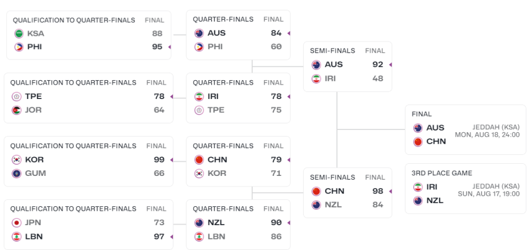531x250 pixels.
Task: Click CHN's score of 98 in the semi-final
Action: [378, 191]
